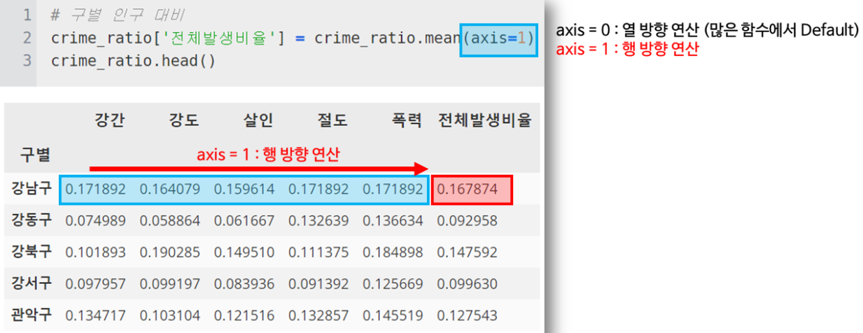The image size is (863, 333).
Task: Click line number 1 in the code cell gutter
Action: tap(26, 15)
